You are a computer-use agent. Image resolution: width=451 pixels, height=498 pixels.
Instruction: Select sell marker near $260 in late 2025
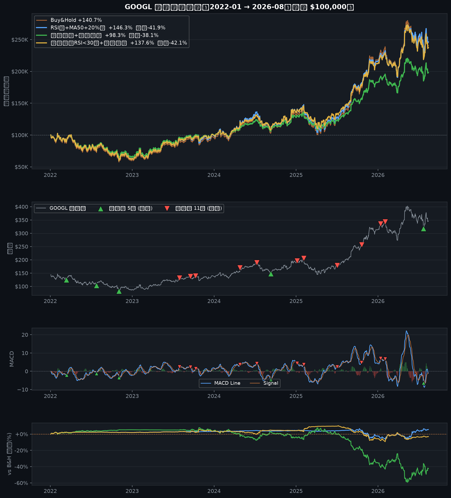tap(362, 245)
